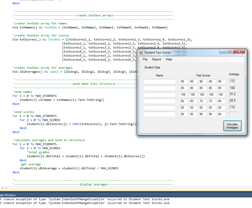Viewport: 252px width, 208px height.
Task: Click the sixth student's name field
Action: coord(160,114)
